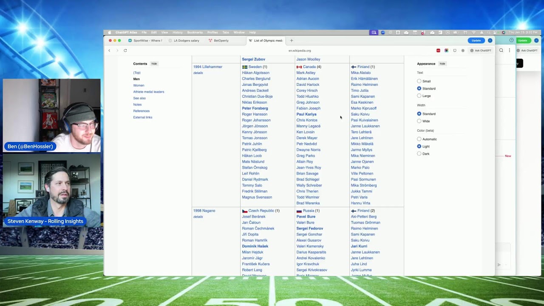Switch to SportWise tab
The image size is (544, 306).
[145, 40]
